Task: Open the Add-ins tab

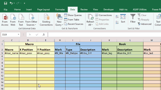Action: coord(123,9)
